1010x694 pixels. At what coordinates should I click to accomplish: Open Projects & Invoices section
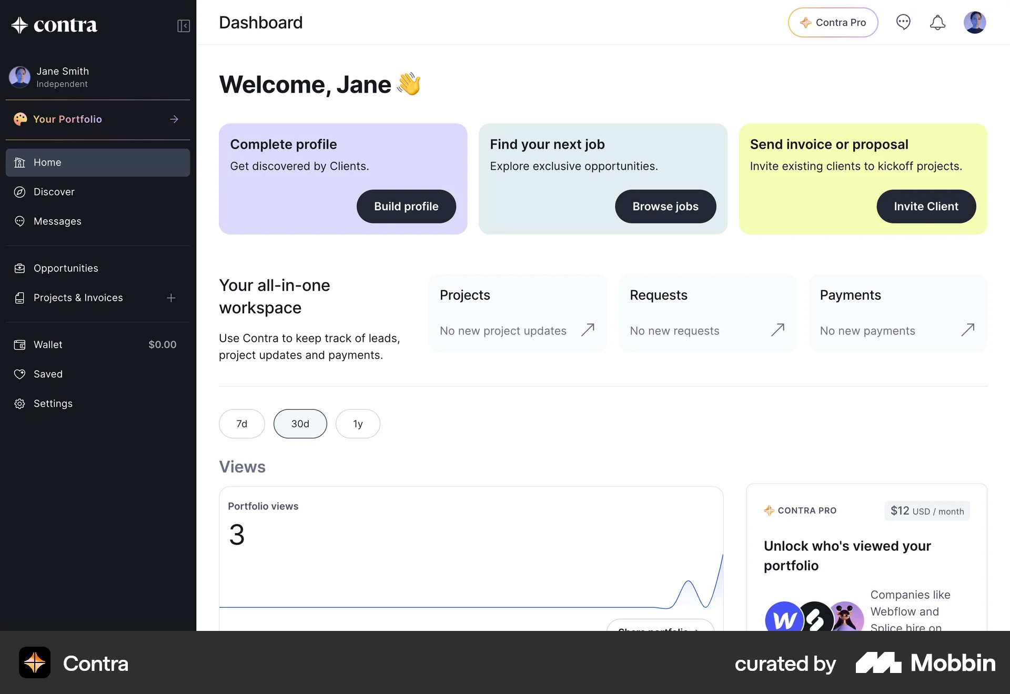(78, 298)
